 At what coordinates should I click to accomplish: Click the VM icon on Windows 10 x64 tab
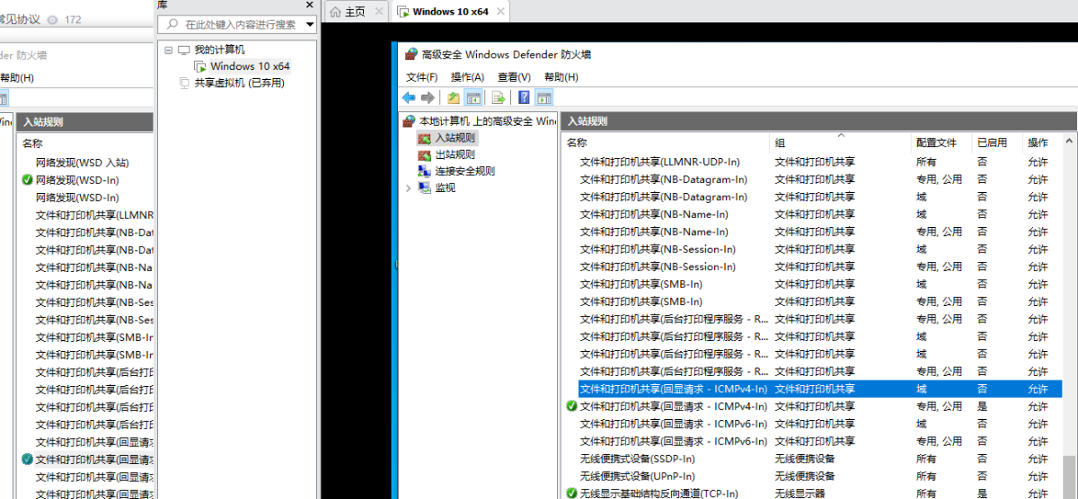click(x=404, y=12)
